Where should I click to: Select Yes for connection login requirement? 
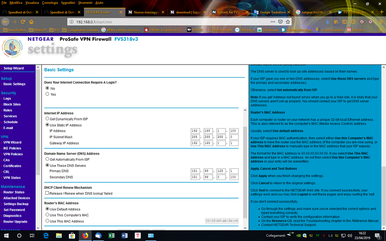[x=48, y=94]
